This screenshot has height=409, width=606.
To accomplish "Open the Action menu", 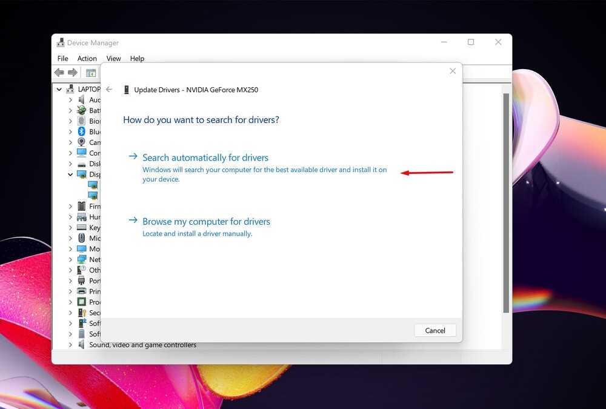I will (87, 59).
